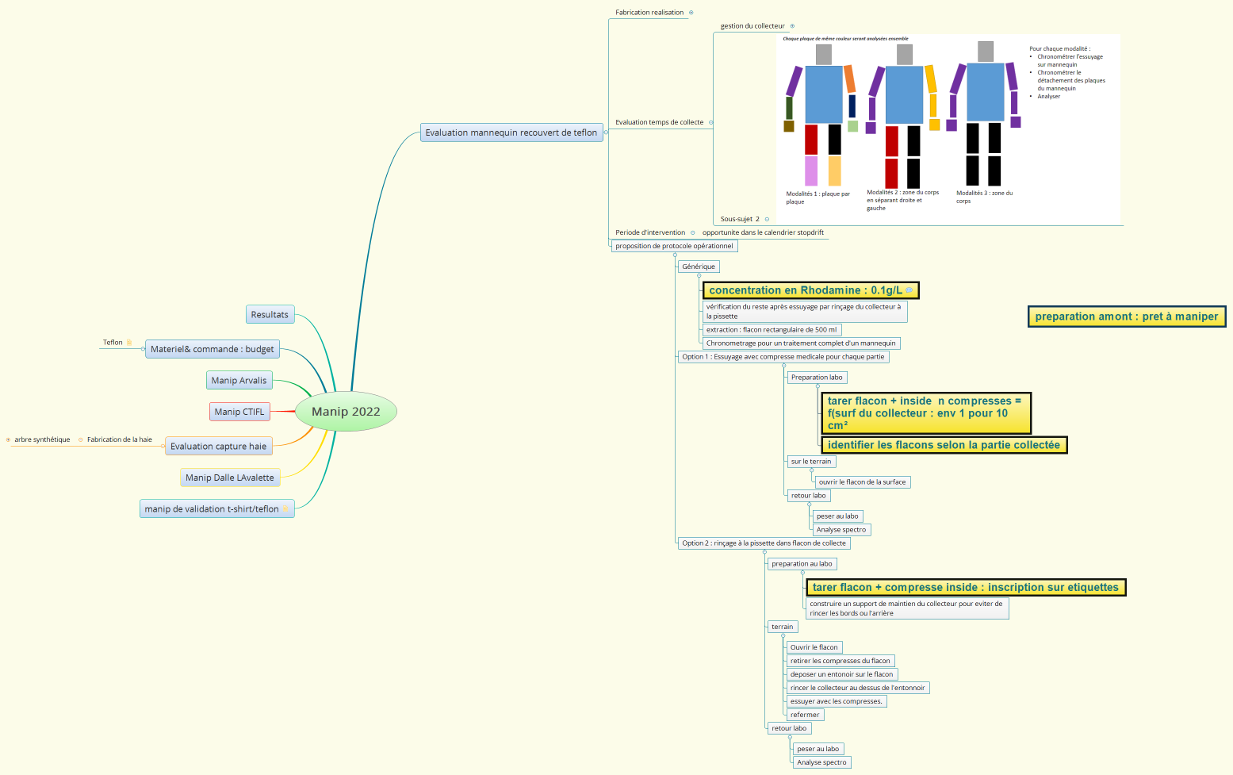The image size is (1233, 775).
Task: Select the identifier les flacons highlighted topic
Action: 944,445
